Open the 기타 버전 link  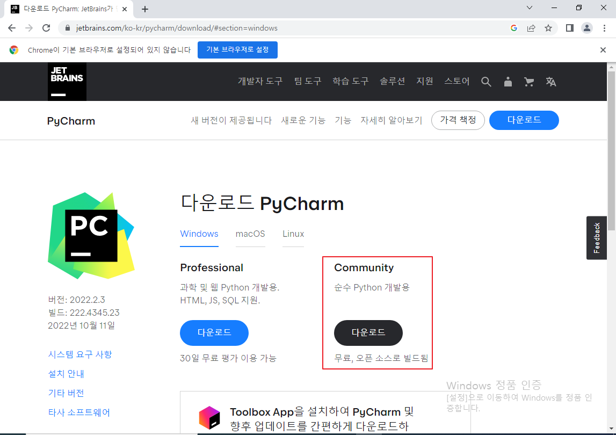click(66, 393)
